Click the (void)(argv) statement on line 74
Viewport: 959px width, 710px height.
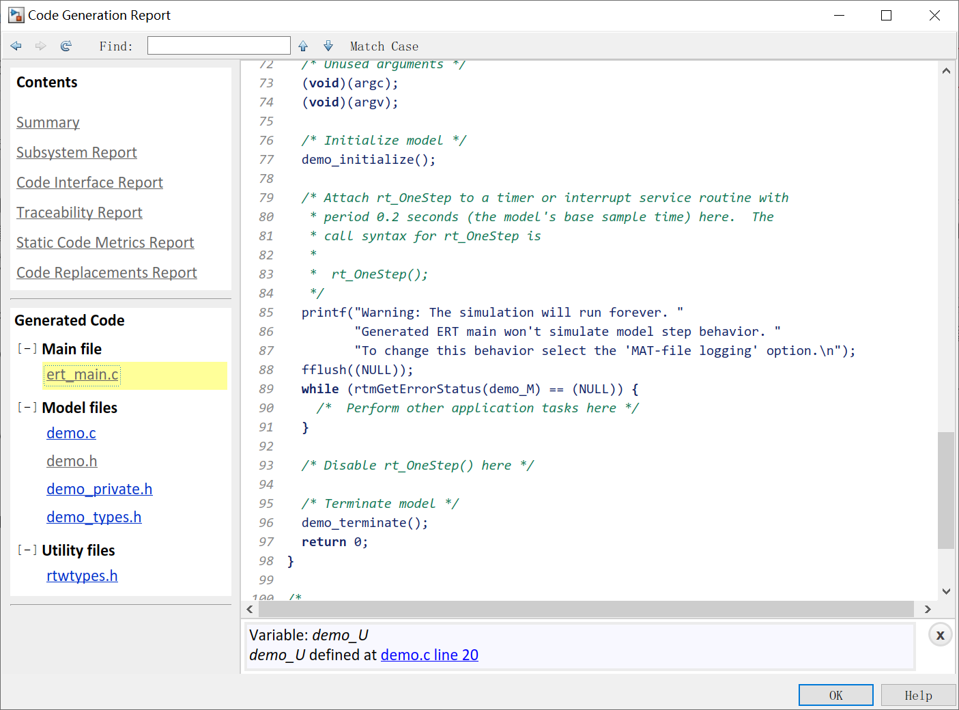pos(350,102)
